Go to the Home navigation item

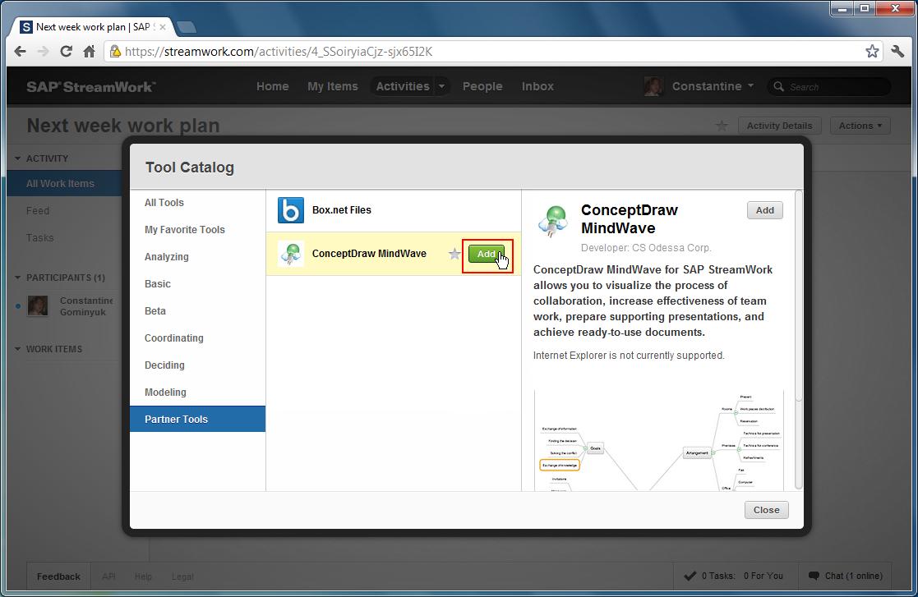point(272,86)
